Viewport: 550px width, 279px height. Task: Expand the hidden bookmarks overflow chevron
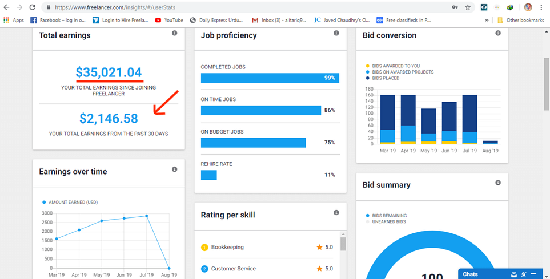(x=487, y=21)
